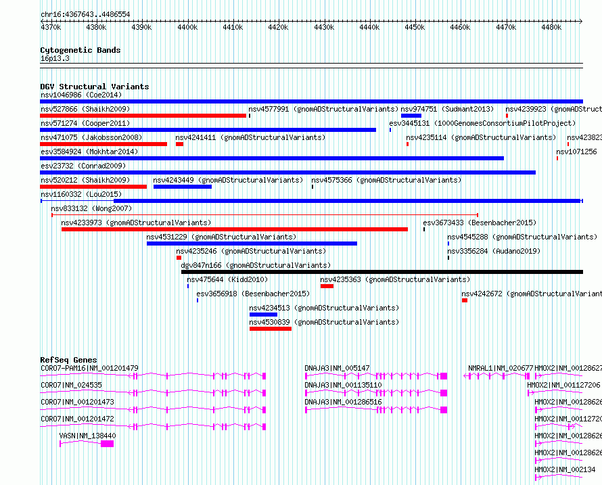Open the CORO7|NM_001201473 transcript label
The width and height of the screenshot is (602, 485).
click(x=77, y=402)
